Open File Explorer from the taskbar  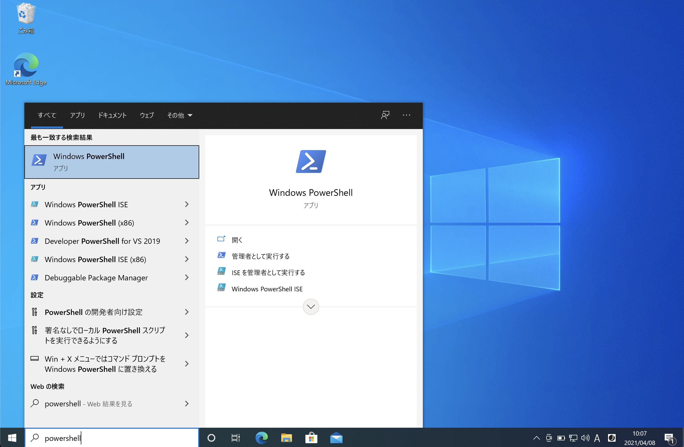click(x=286, y=438)
